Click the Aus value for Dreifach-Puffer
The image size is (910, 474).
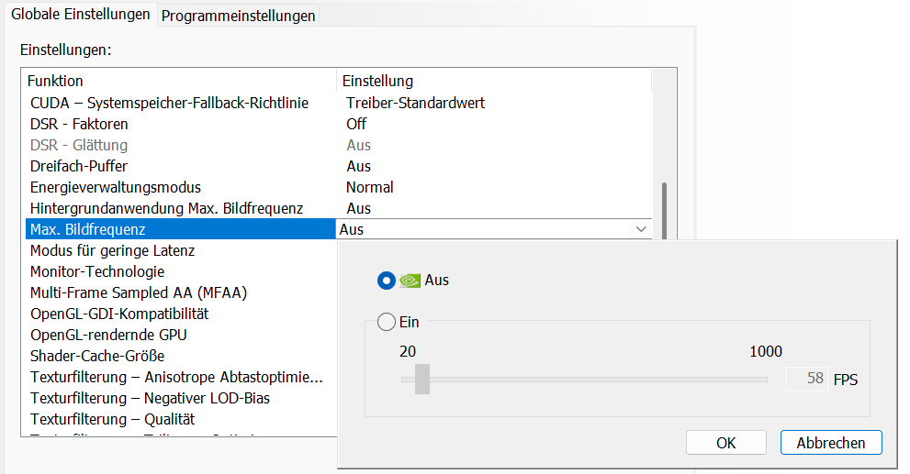pyautogui.click(x=359, y=166)
